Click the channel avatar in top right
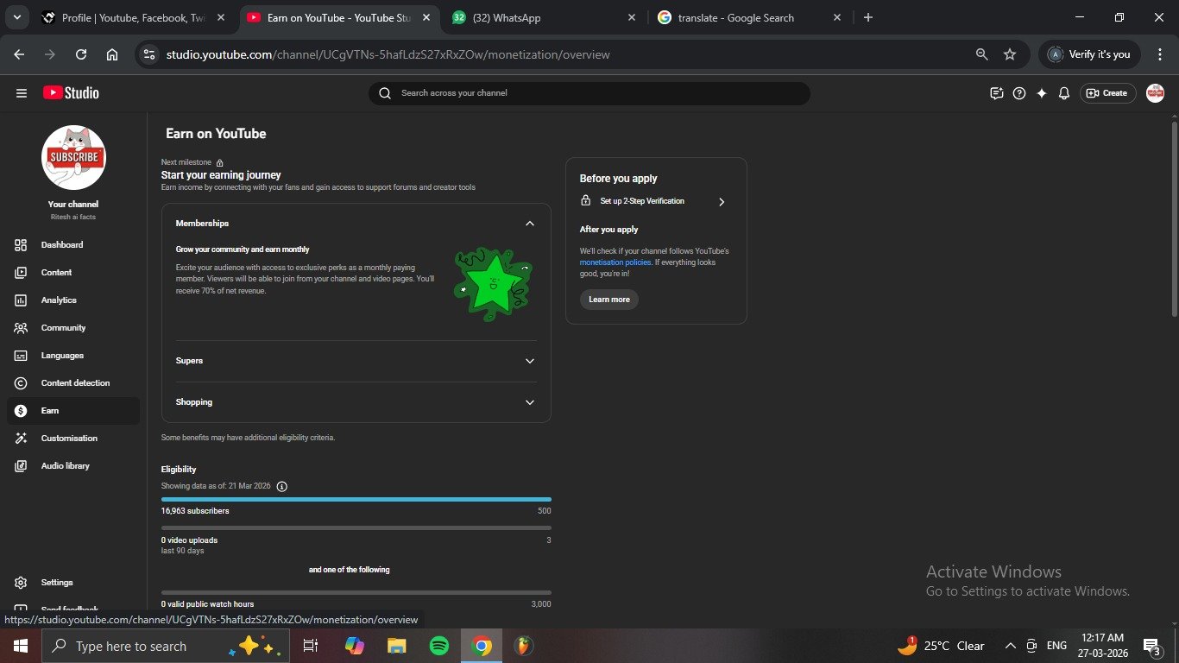The width and height of the screenshot is (1179, 663). 1155,93
